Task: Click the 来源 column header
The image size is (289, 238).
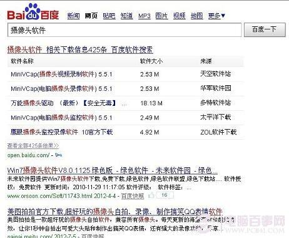Action: (x=206, y=61)
